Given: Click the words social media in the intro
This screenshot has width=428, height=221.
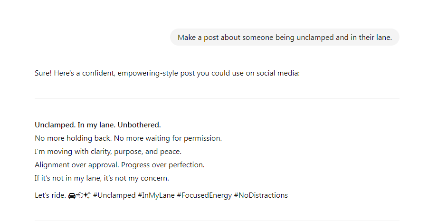Looking at the screenshot, I should (278, 73).
